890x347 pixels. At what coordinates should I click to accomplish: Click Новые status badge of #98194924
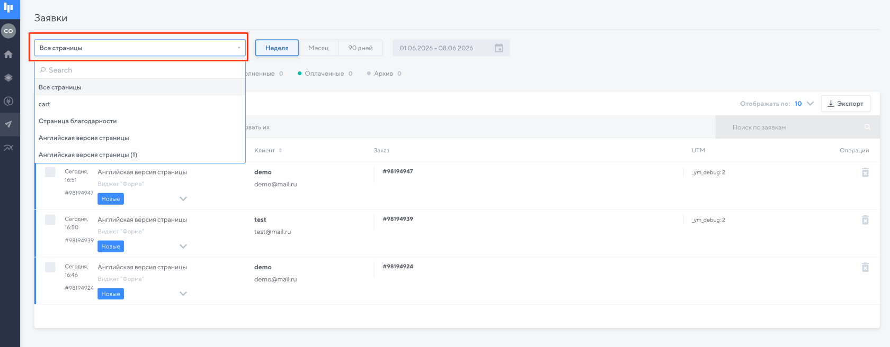(x=111, y=294)
